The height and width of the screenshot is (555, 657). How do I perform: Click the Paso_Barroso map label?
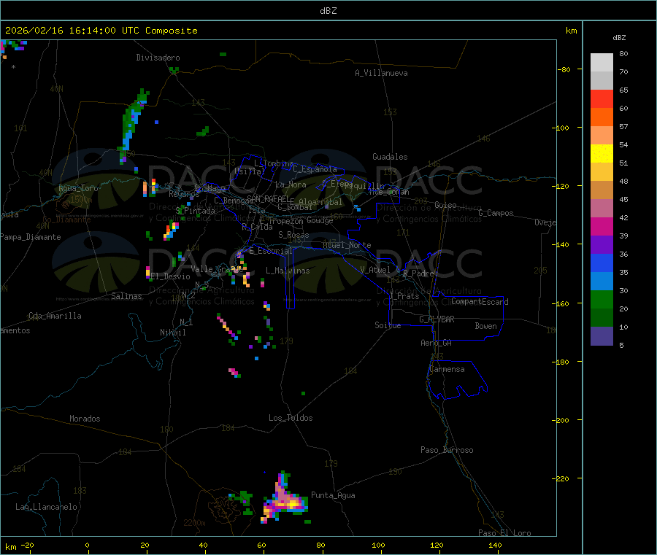[447, 450]
